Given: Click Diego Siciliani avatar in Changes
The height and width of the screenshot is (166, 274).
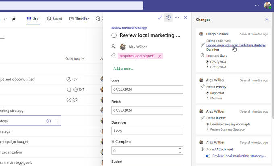Looking at the screenshot, I should (x=201, y=34).
